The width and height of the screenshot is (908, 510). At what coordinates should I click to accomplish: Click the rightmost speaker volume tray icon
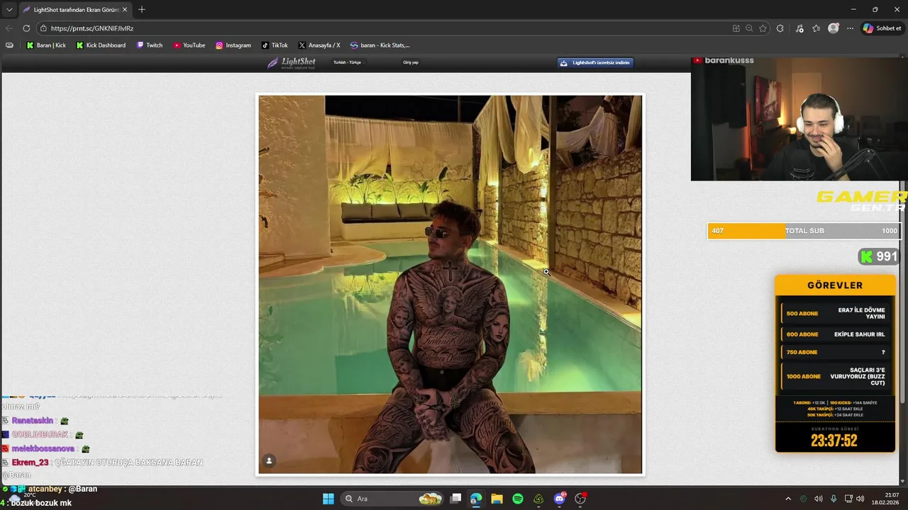tap(860, 499)
